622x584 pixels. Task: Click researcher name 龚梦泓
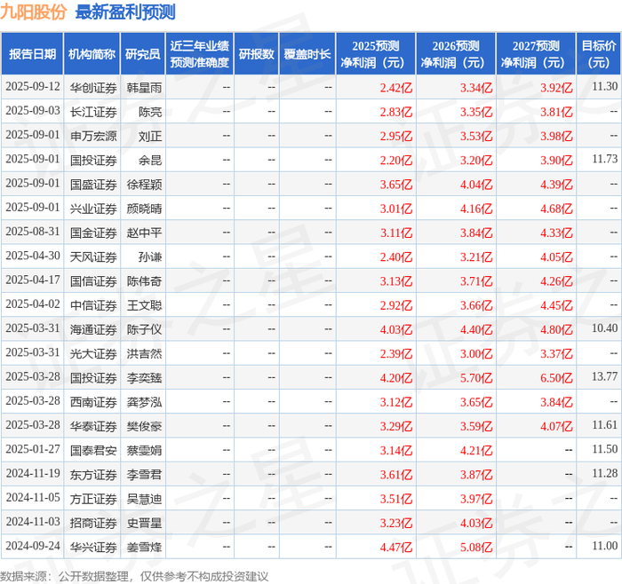pos(144,402)
